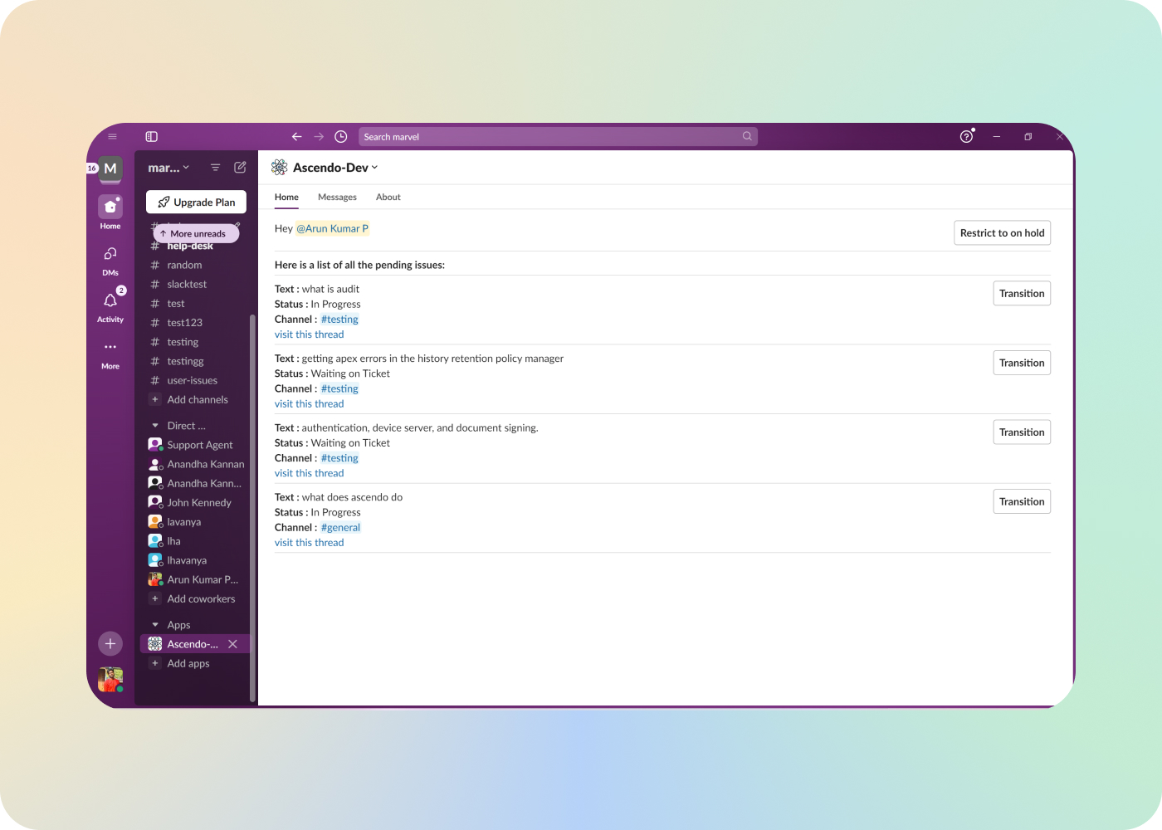1162x830 pixels.
Task: Click the plus create button in rail
Action: tap(110, 644)
